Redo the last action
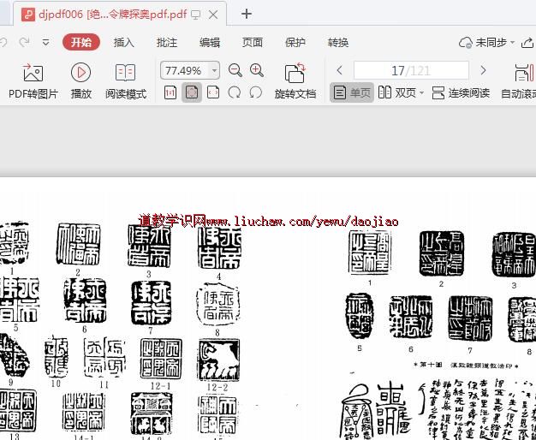This screenshot has width=536, height=440. tap(24, 43)
